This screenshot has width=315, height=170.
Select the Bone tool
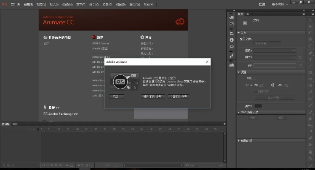pyautogui.click(x=310, y=112)
